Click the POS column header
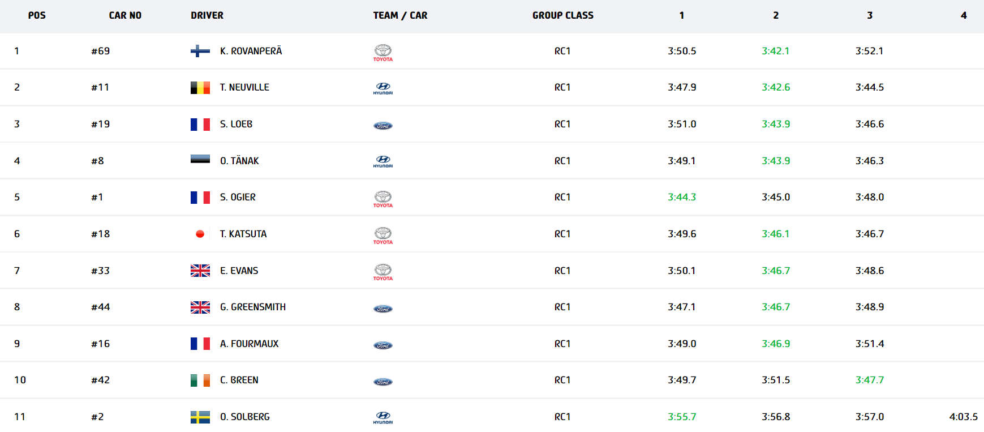Viewport: 984px width, 432px height. [37, 15]
